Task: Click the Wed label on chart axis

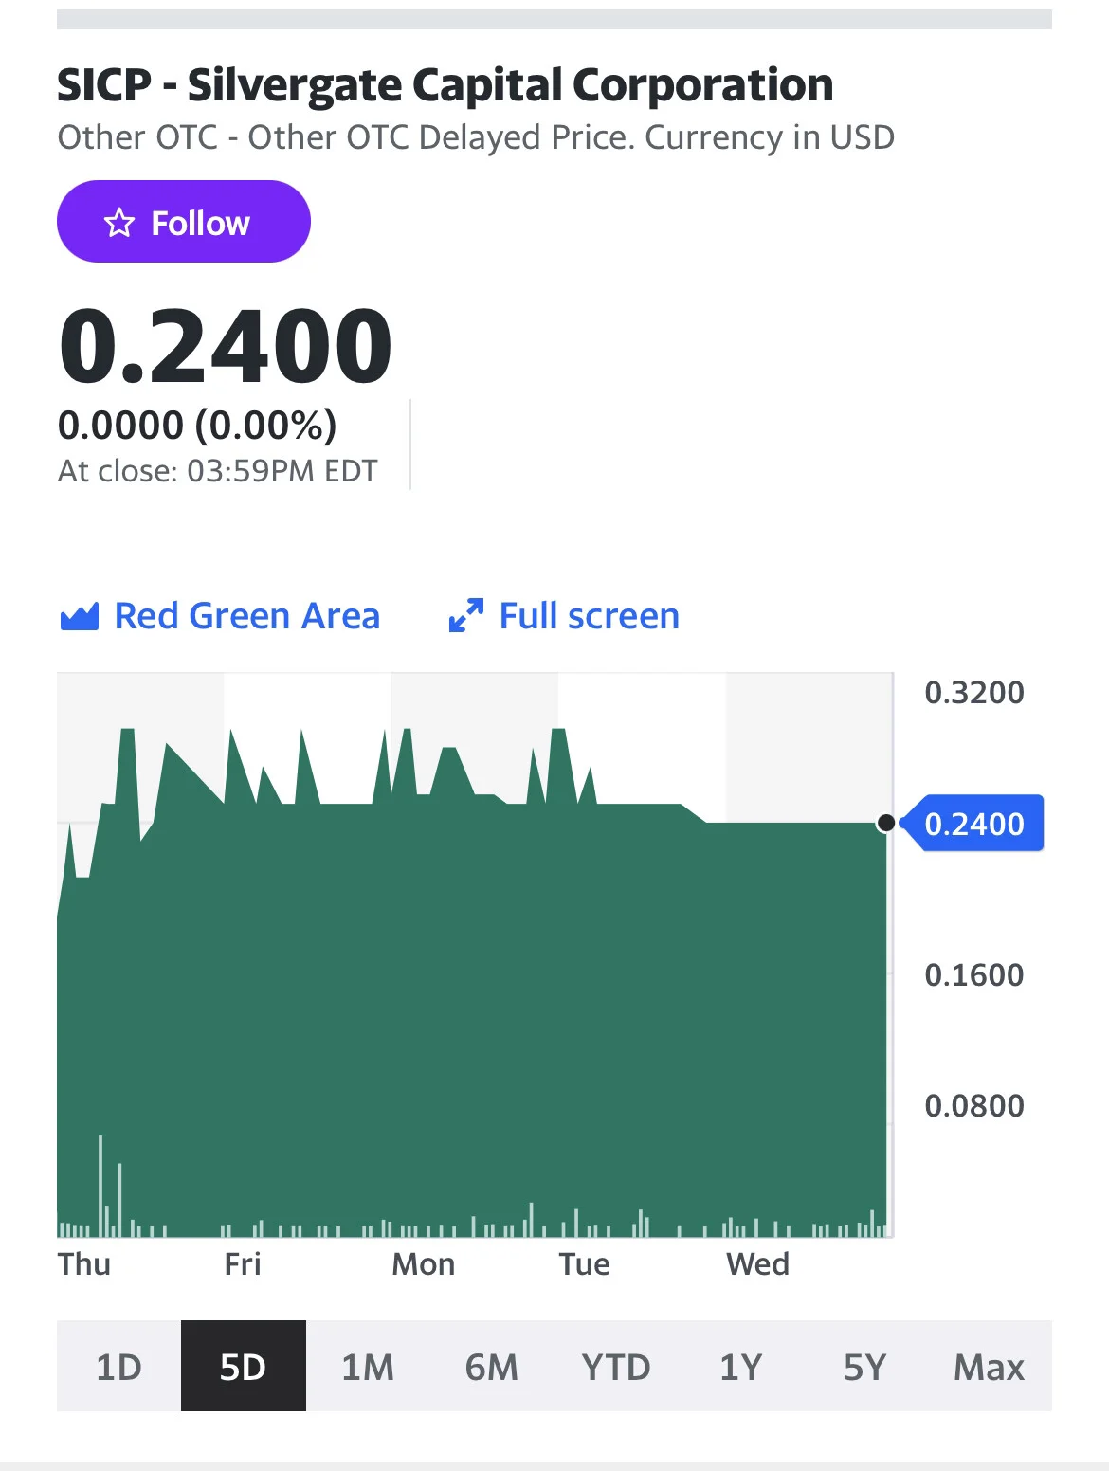Action: tap(758, 1264)
